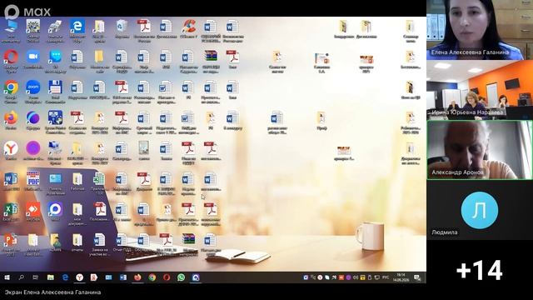The height and width of the screenshot is (300, 533).
Task: Show the +14 additional participants
Action: [480, 270]
